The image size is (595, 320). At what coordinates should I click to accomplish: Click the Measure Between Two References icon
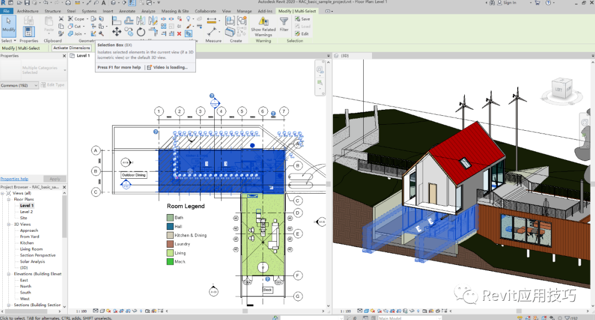tap(212, 22)
